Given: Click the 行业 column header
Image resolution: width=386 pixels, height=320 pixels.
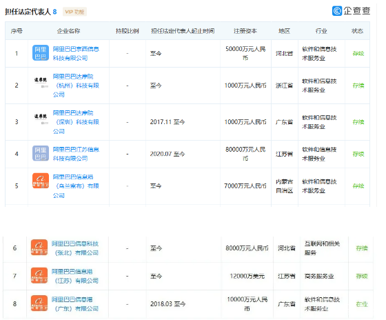Looking at the screenshot, I should (x=321, y=31).
